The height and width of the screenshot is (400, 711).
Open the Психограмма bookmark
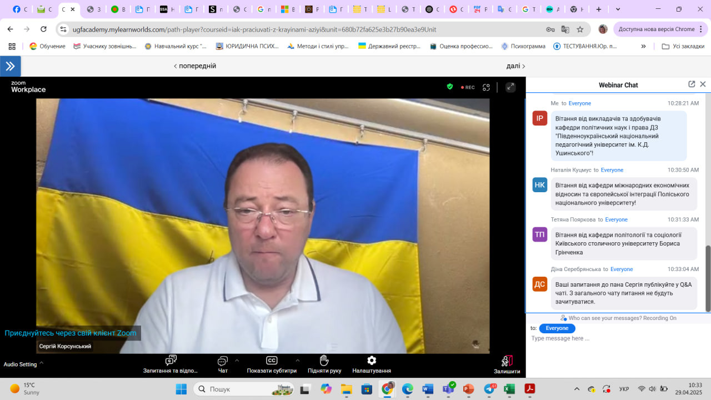(523, 46)
